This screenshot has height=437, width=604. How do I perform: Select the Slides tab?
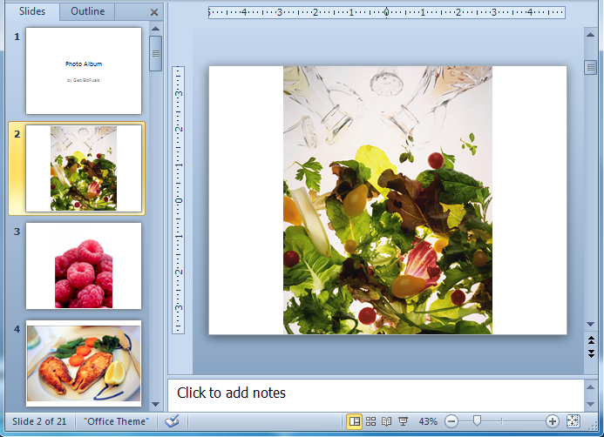coord(32,11)
